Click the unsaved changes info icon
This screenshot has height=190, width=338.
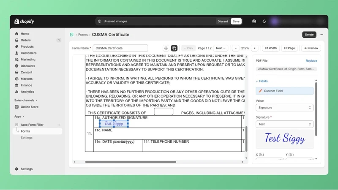click(100, 22)
